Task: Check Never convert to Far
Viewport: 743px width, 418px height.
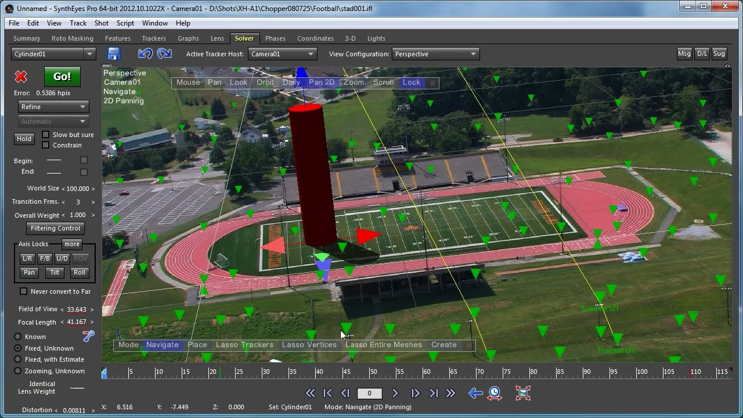Action: pyautogui.click(x=23, y=291)
